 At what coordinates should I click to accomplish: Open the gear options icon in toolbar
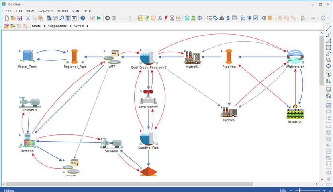click(x=200, y=18)
